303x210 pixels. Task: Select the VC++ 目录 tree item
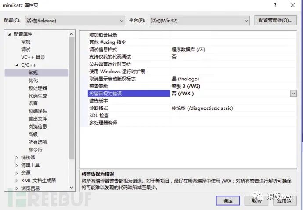pyautogui.click(x=33, y=57)
